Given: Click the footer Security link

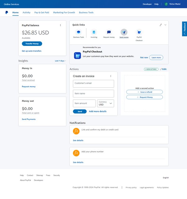Looking at the screenshot, I should point(56,175).
